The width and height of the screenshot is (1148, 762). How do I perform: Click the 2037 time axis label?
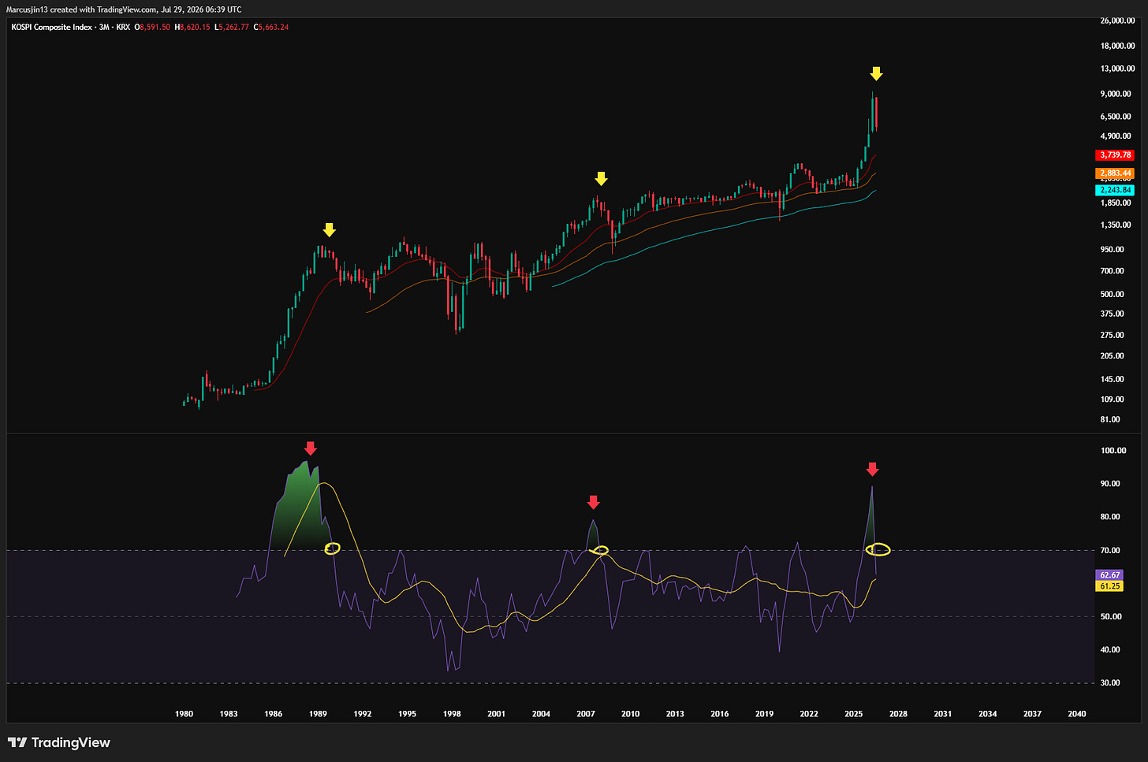(x=1032, y=714)
